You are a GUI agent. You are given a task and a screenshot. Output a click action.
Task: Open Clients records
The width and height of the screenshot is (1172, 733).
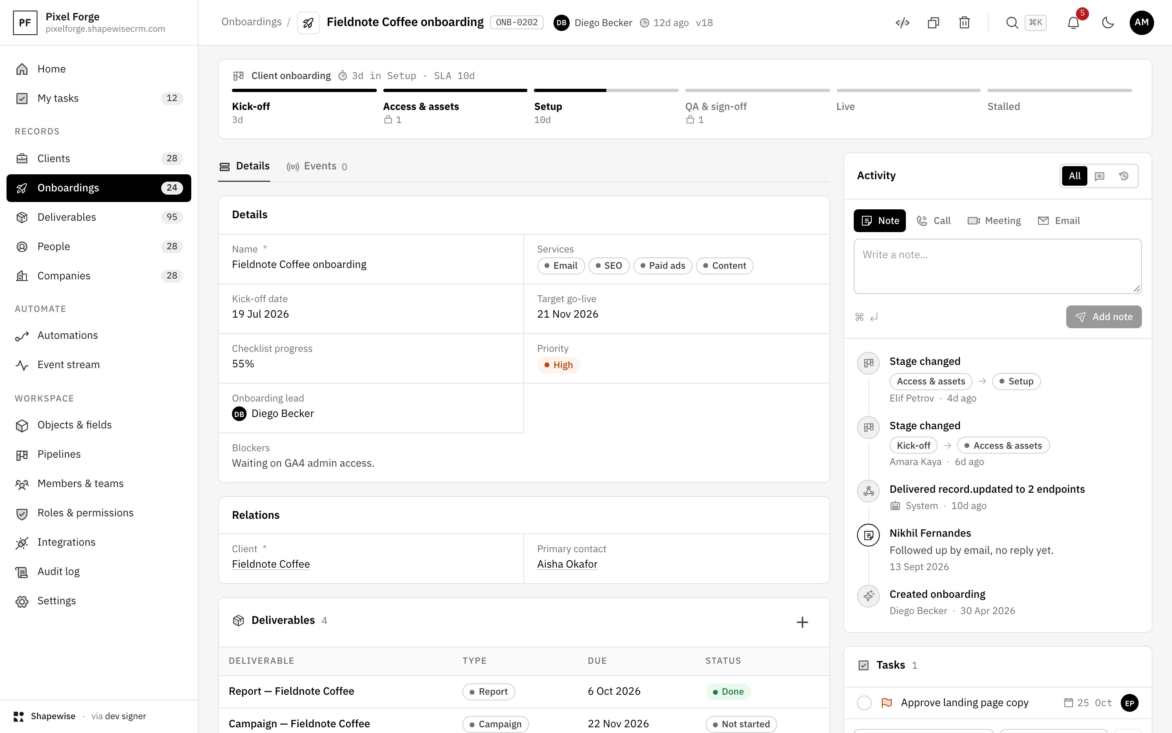click(x=99, y=158)
